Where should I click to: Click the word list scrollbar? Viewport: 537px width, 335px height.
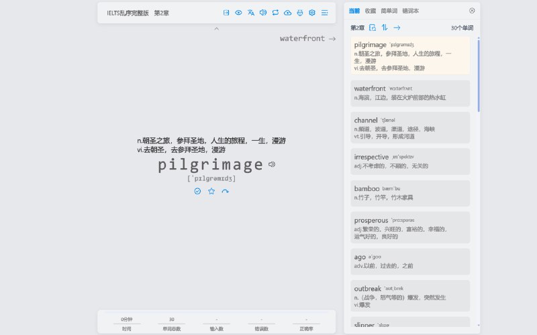tap(479, 75)
